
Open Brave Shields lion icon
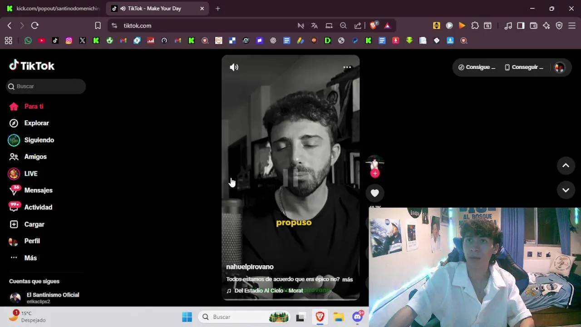tap(374, 25)
